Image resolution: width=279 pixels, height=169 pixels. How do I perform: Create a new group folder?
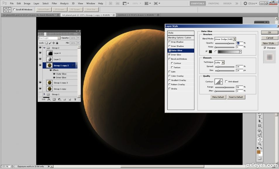pos(65,99)
